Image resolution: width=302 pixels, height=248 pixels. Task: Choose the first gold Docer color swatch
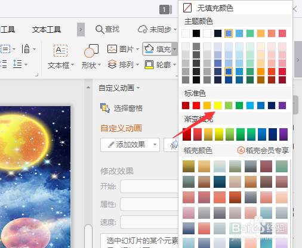(x=189, y=166)
